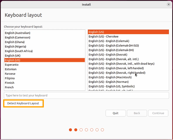Choose English (Colemak-DH ISO) variant
Screen dimensions: 173x140
tap(114, 46)
